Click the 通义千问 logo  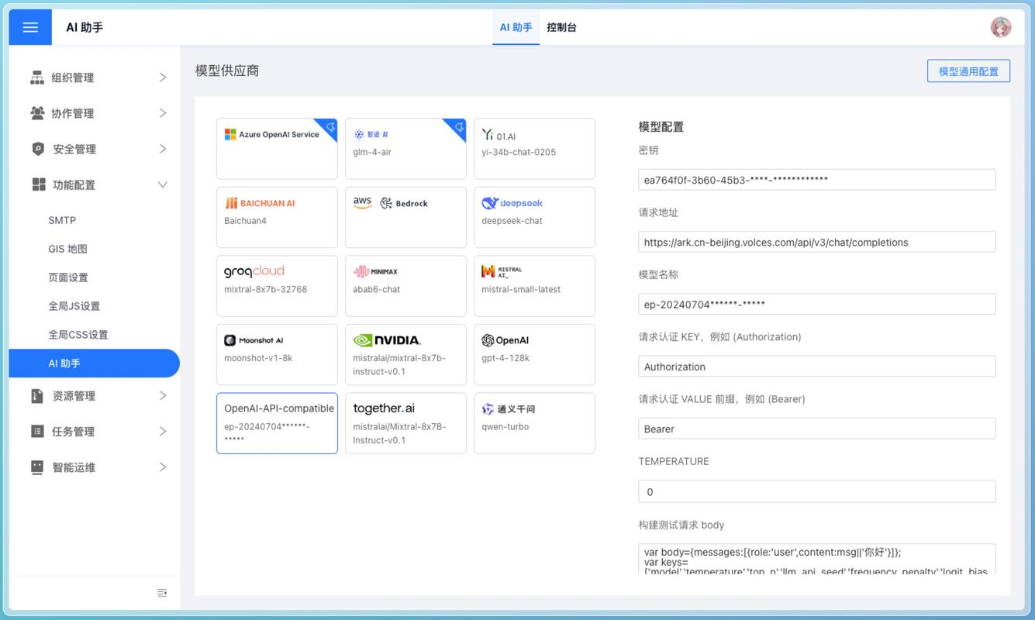[x=508, y=408]
